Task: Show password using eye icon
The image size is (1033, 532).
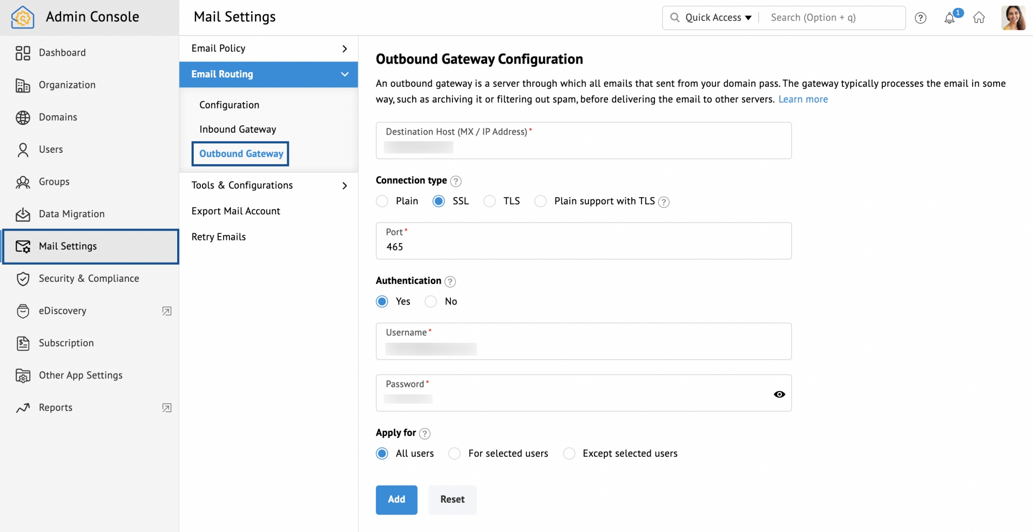Action: tap(779, 394)
